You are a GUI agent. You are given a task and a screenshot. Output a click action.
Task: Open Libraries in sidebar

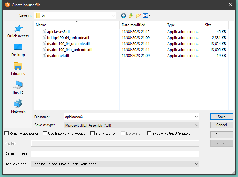tap(18, 69)
